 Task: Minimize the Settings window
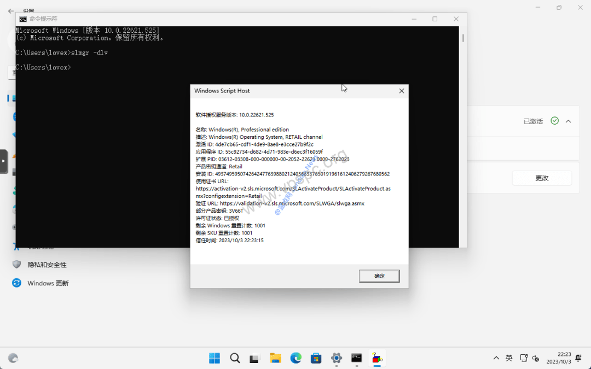tap(538, 8)
